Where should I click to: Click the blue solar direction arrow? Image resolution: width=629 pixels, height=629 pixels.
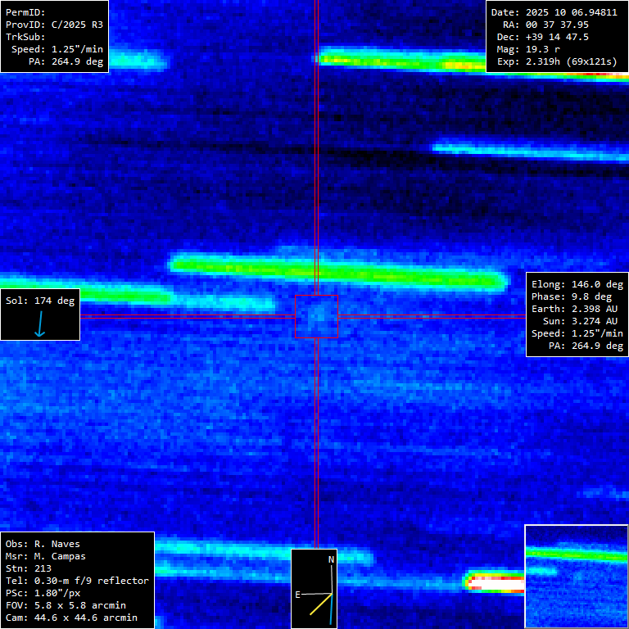point(39,325)
